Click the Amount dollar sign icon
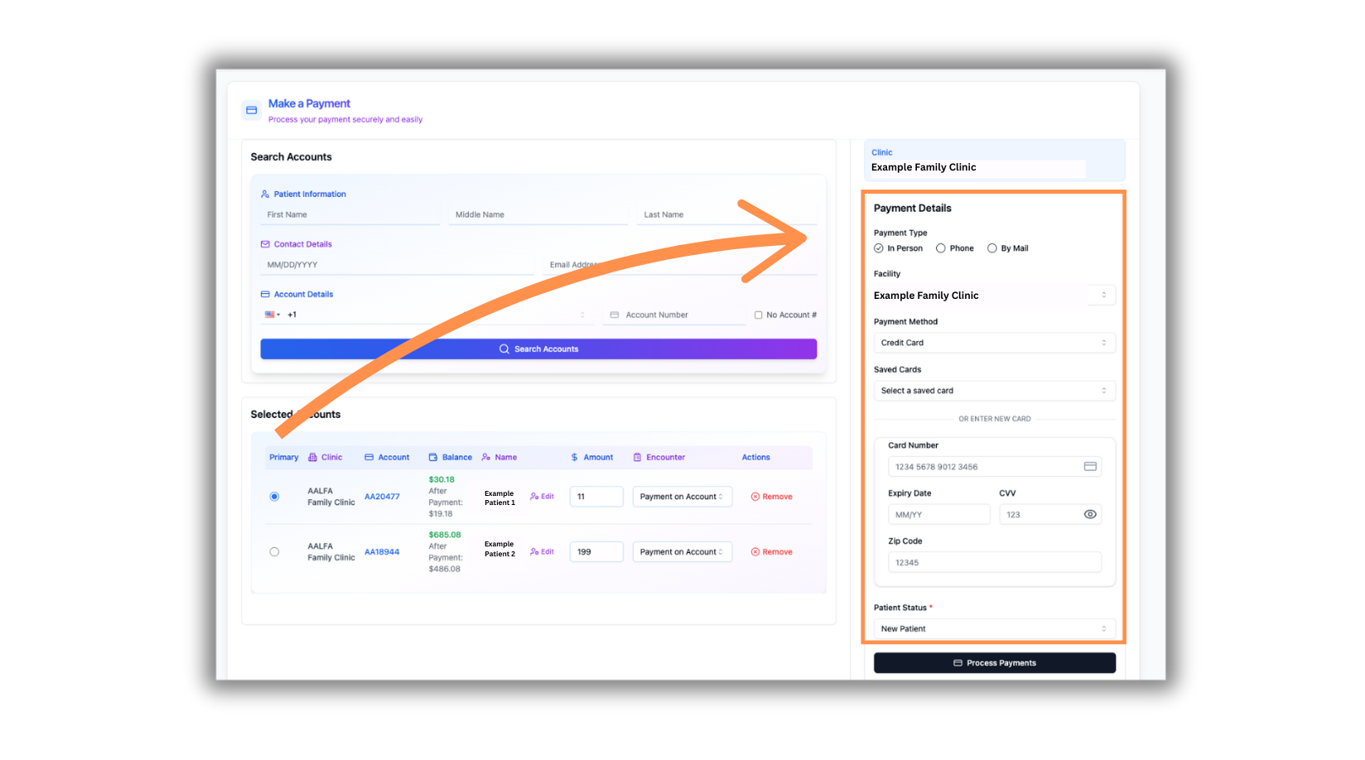Screen dimensions: 1365x760 pos(575,457)
